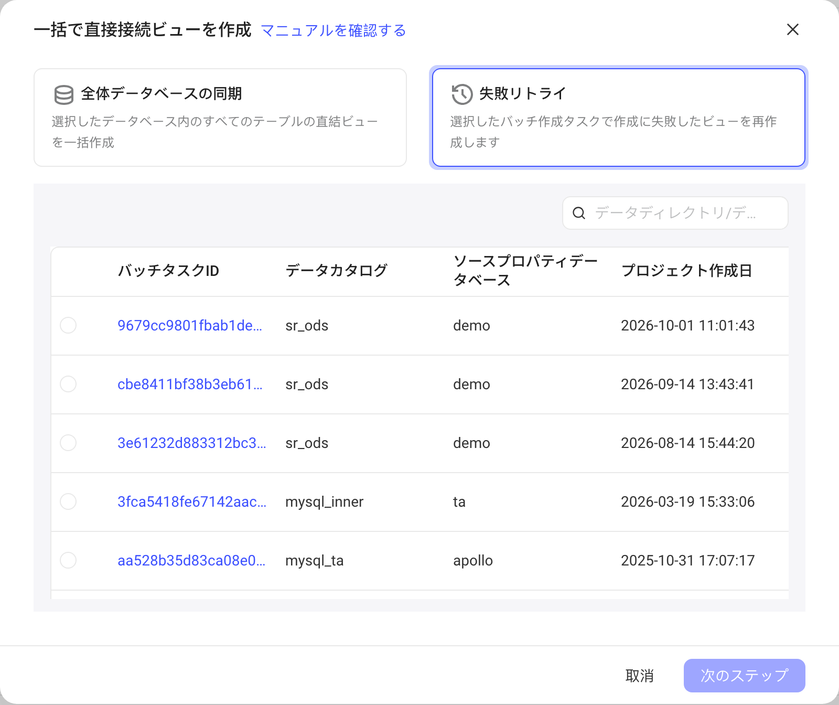Select radio for task 9679cc9801fbab1de...

(x=68, y=325)
